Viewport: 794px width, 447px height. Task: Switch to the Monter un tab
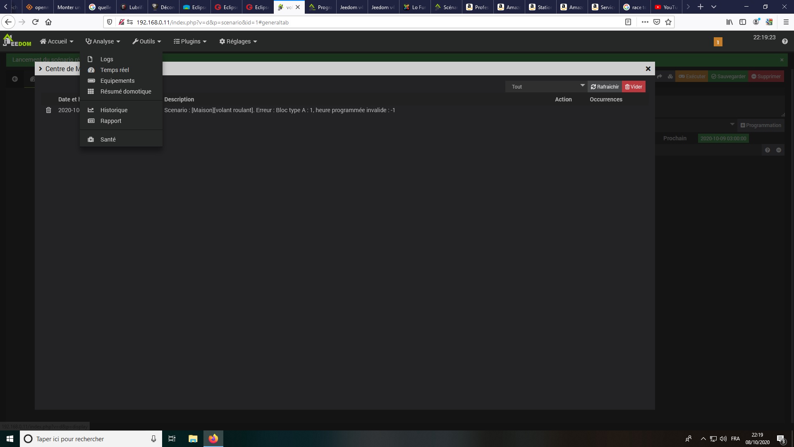[x=69, y=7]
